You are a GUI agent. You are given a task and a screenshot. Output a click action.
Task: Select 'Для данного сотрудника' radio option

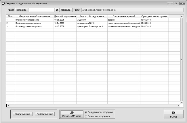click(86, 112)
